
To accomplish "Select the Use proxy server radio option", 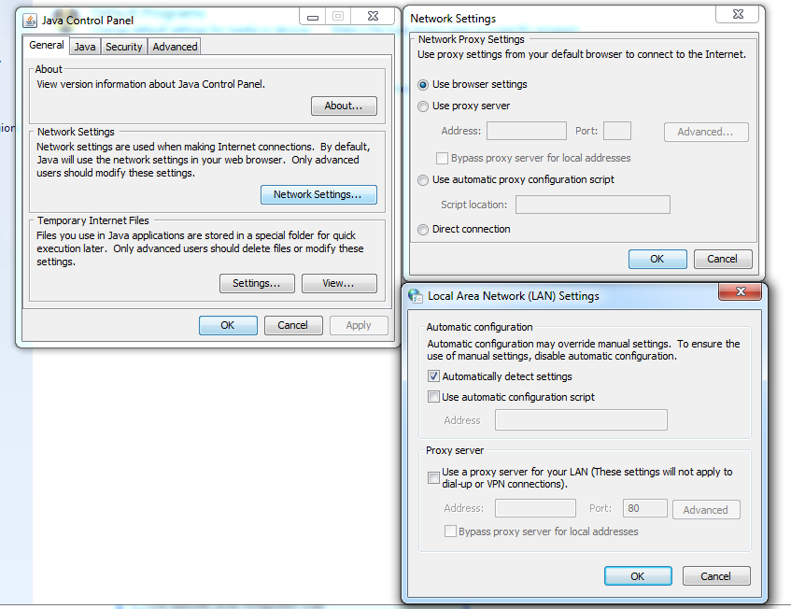I will (424, 106).
